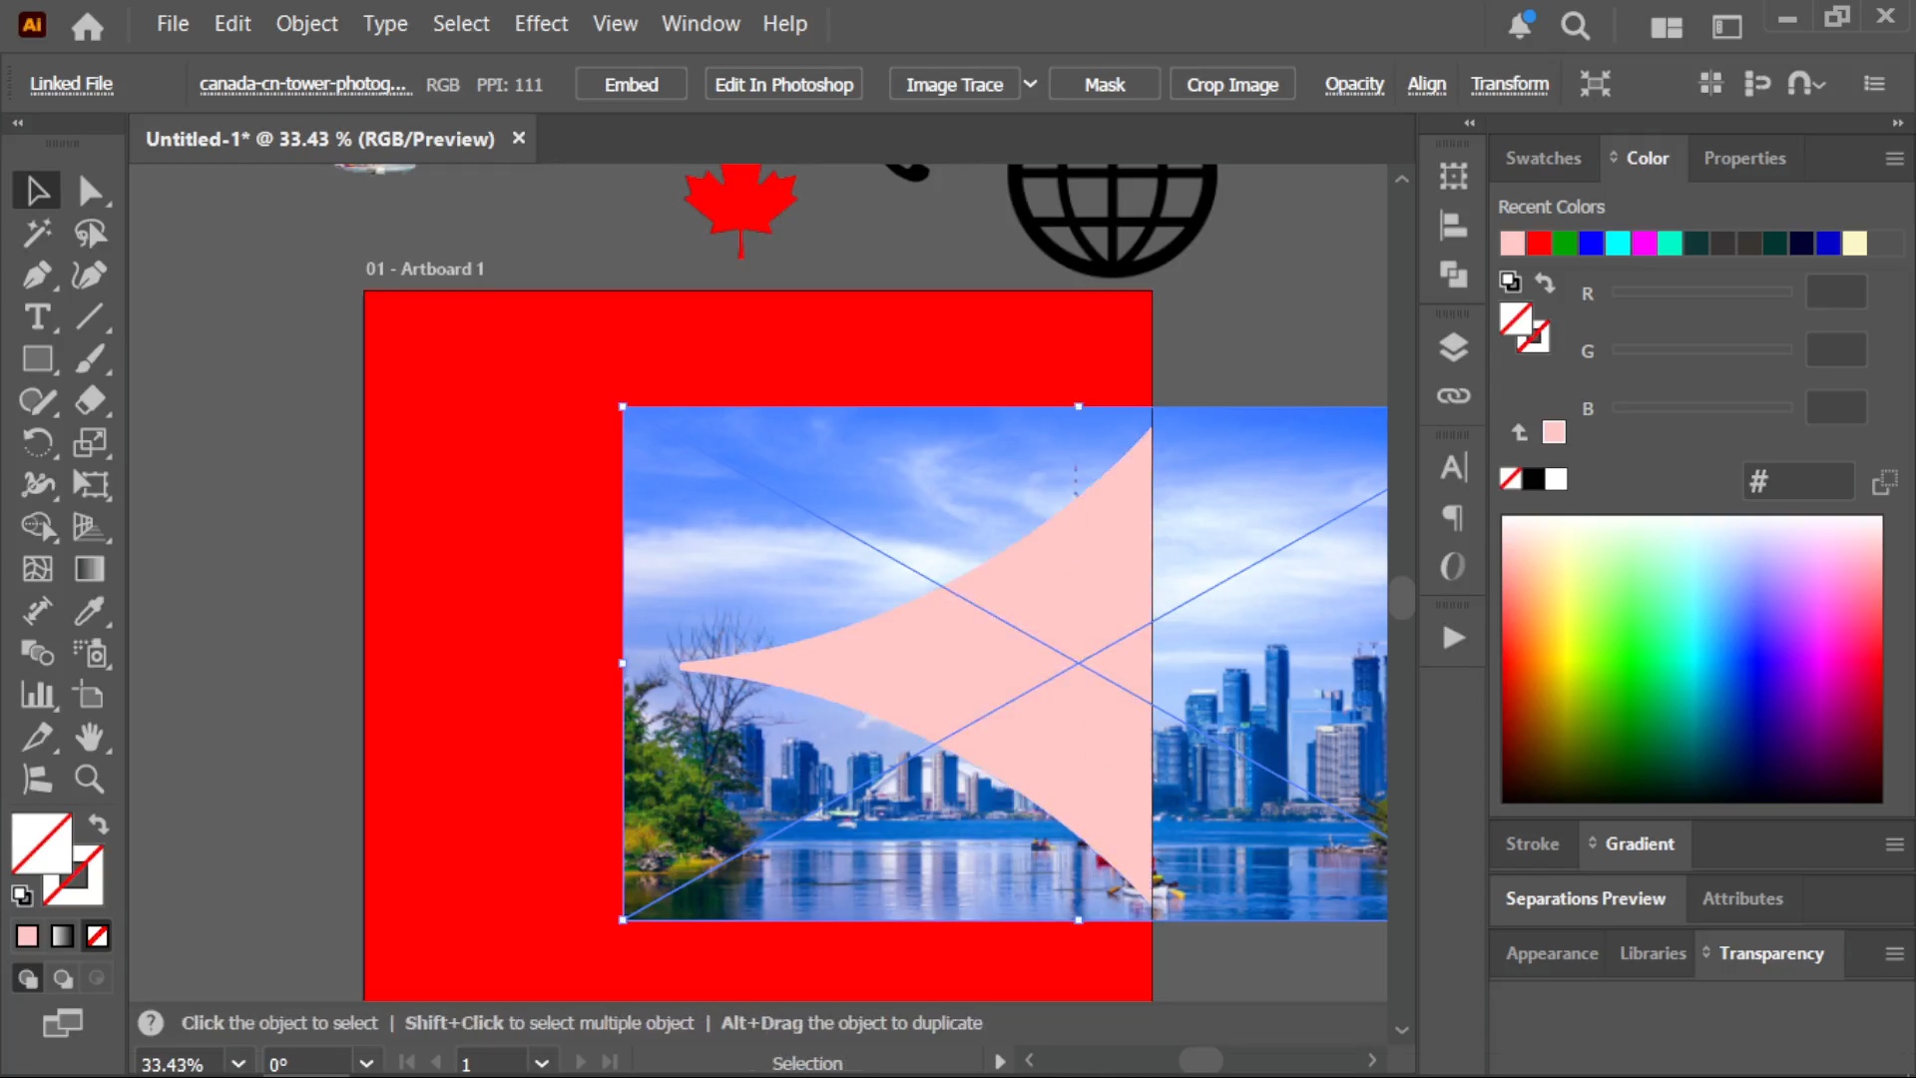Viewport: 1916px width, 1078px height.
Task: Enable Draw Normal mode
Action: [27, 979]
